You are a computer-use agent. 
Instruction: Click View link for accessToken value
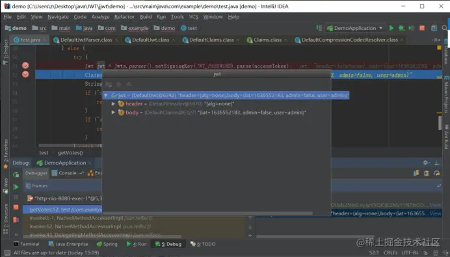pyautogui.click(x=435, y=205)
